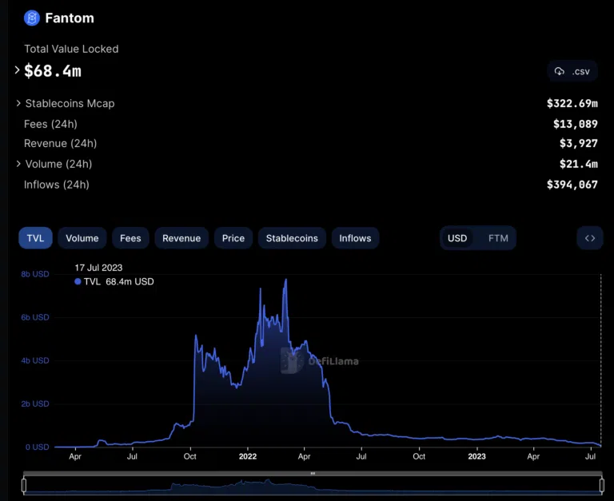
Task: Toggle the Volume chart metric
Action: tap(82, 238)
